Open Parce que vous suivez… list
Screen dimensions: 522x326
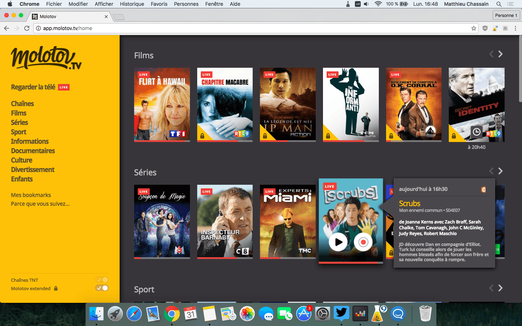pyautogui.click(x=40, y=204)
